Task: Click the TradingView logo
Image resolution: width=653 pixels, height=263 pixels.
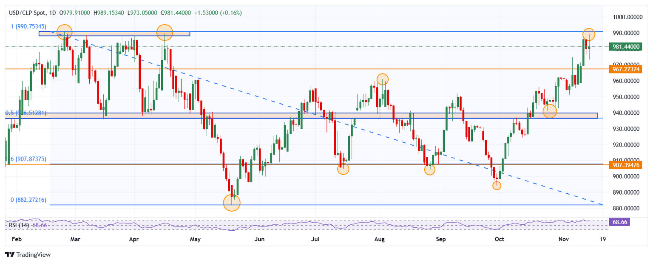Action: tap(28, 255)
